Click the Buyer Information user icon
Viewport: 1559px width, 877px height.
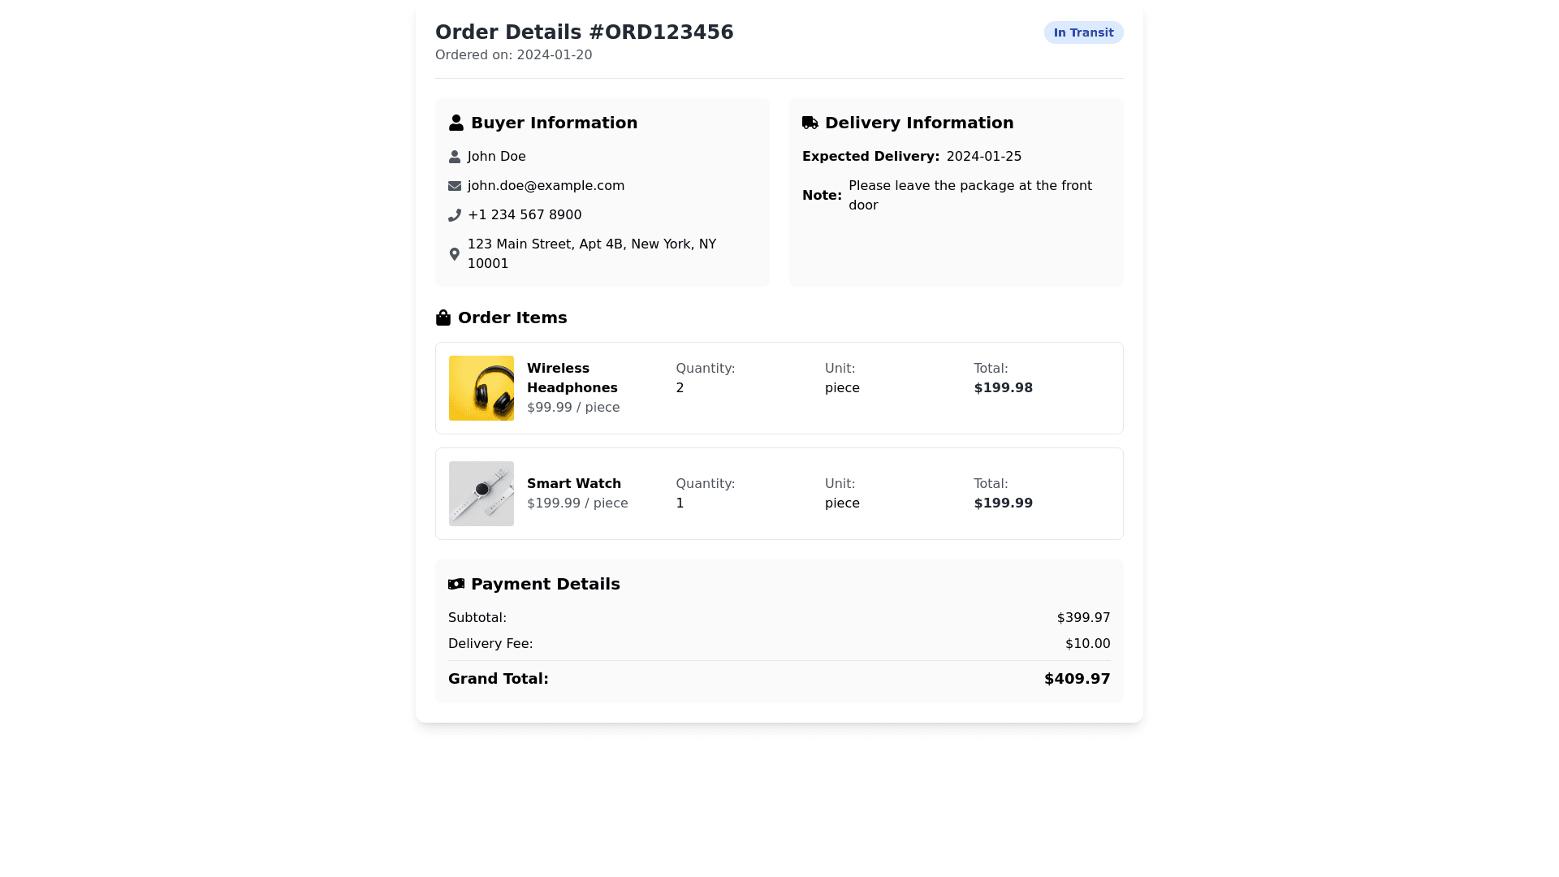(456, 123)
